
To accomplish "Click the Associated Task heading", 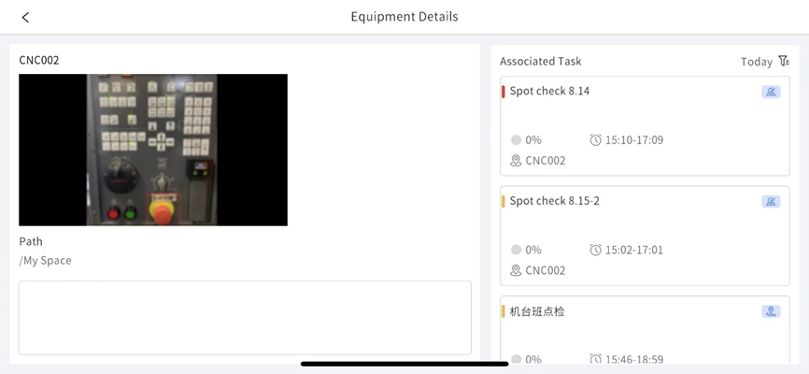I will click(541, 62).
